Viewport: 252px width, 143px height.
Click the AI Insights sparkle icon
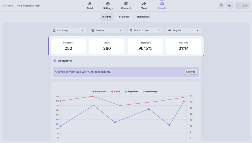(55, 61)
